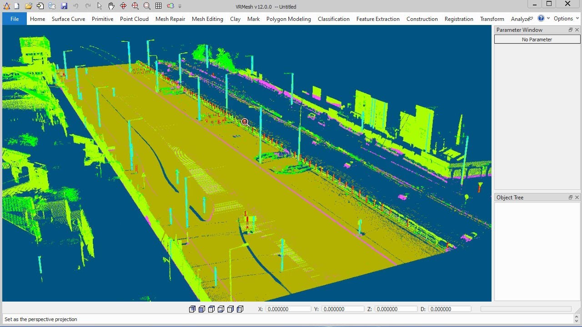Screen dimensions: 582x327
Task: Click the batch open icon beside save
Action: click(52, 6)
